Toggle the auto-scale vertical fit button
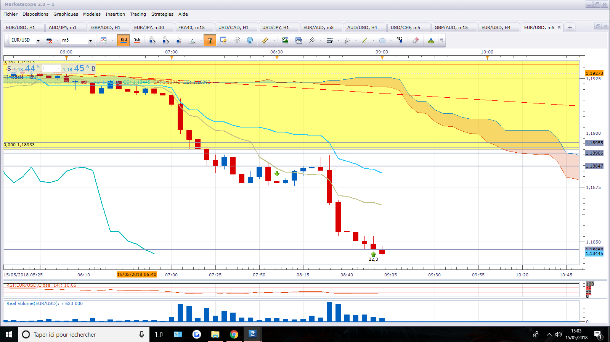This screenshot has height=342, width=610. [x=210, y=40]
